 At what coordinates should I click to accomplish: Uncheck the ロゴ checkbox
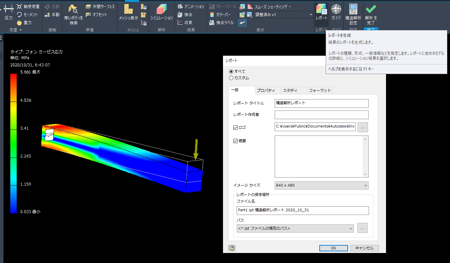click(x=236, y=127)
